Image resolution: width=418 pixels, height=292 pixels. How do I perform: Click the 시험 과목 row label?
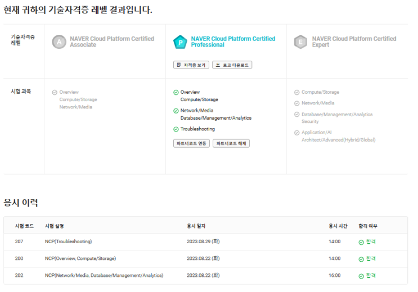[x=21, y=92]
